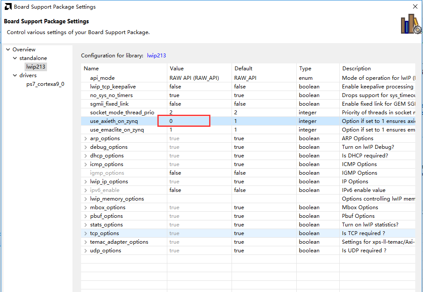423x292 pixels.
Task: Open the lwip213 library link
Action: [157, 56]
